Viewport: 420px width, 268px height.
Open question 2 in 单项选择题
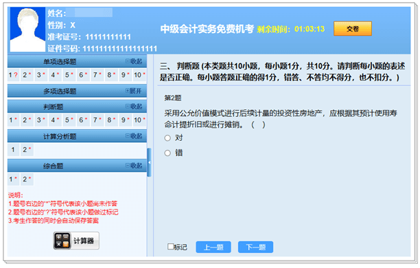tap(27, 75)
